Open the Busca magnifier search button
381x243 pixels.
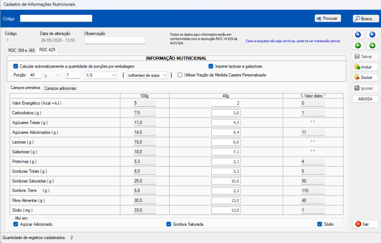366,18
